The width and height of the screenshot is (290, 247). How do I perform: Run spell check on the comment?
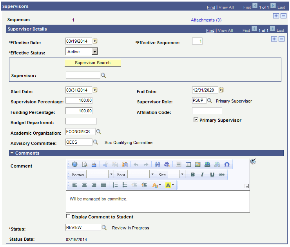tap(253, 161)
